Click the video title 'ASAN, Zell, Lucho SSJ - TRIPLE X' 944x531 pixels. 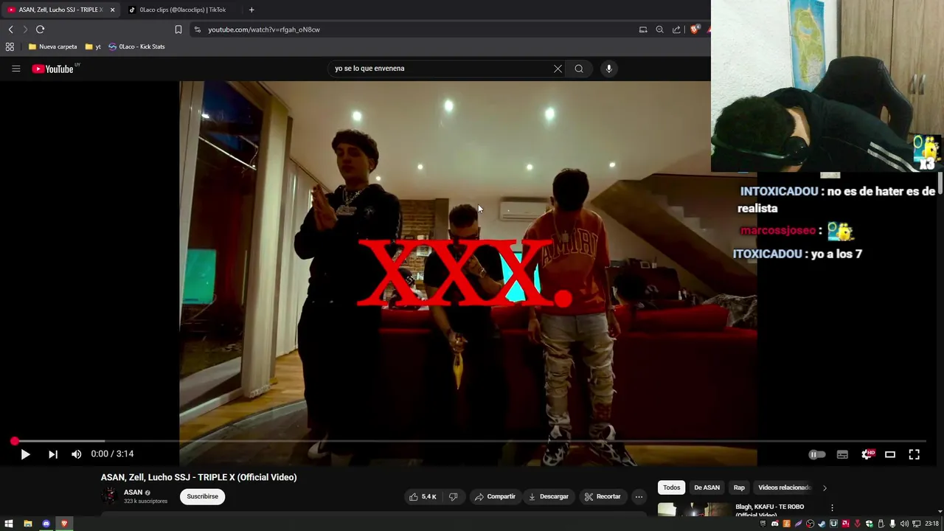click(198, 477)
